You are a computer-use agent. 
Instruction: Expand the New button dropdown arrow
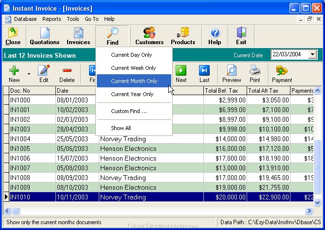coord(29,74)
